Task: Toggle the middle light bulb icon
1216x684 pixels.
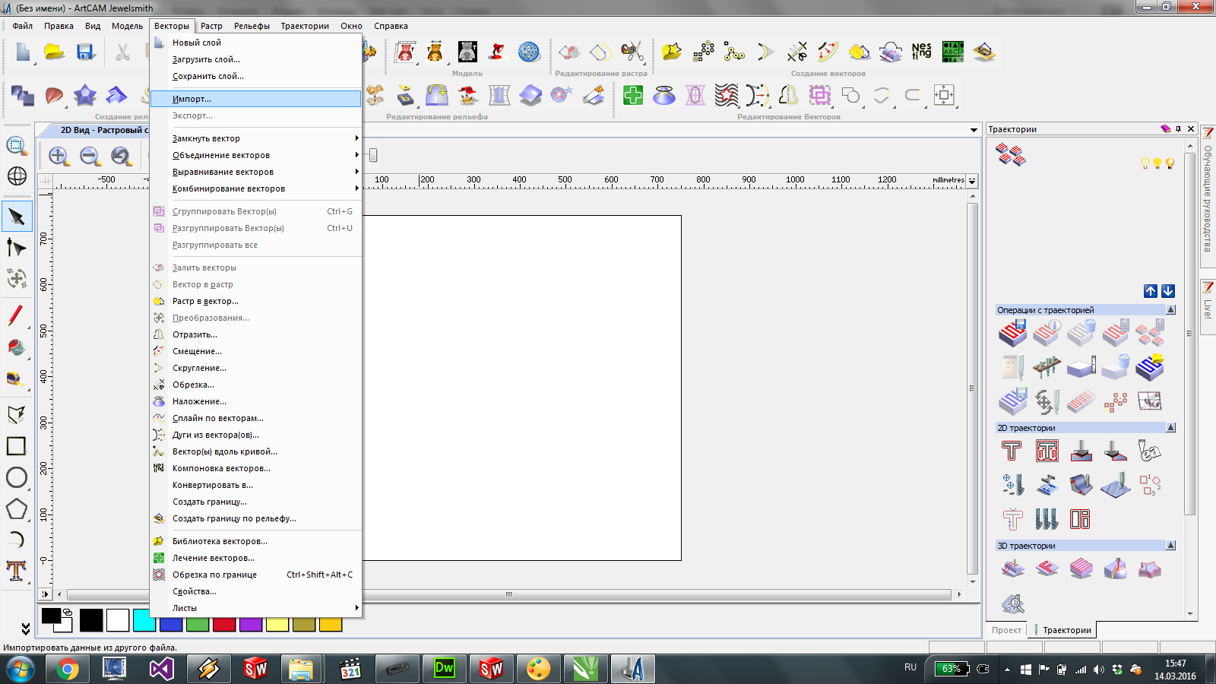Action: [x=1157, y=163]
